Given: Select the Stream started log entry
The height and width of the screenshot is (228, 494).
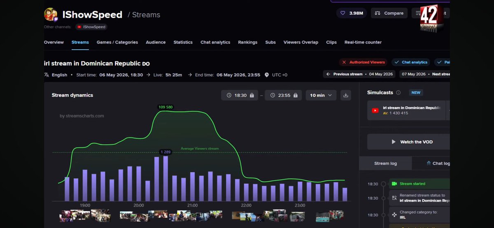Looking at the screenshot, I should coord(419,184).
